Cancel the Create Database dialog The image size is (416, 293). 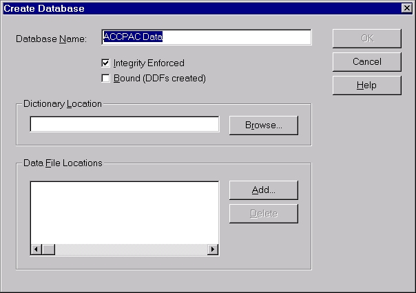[x=367, y=62]
